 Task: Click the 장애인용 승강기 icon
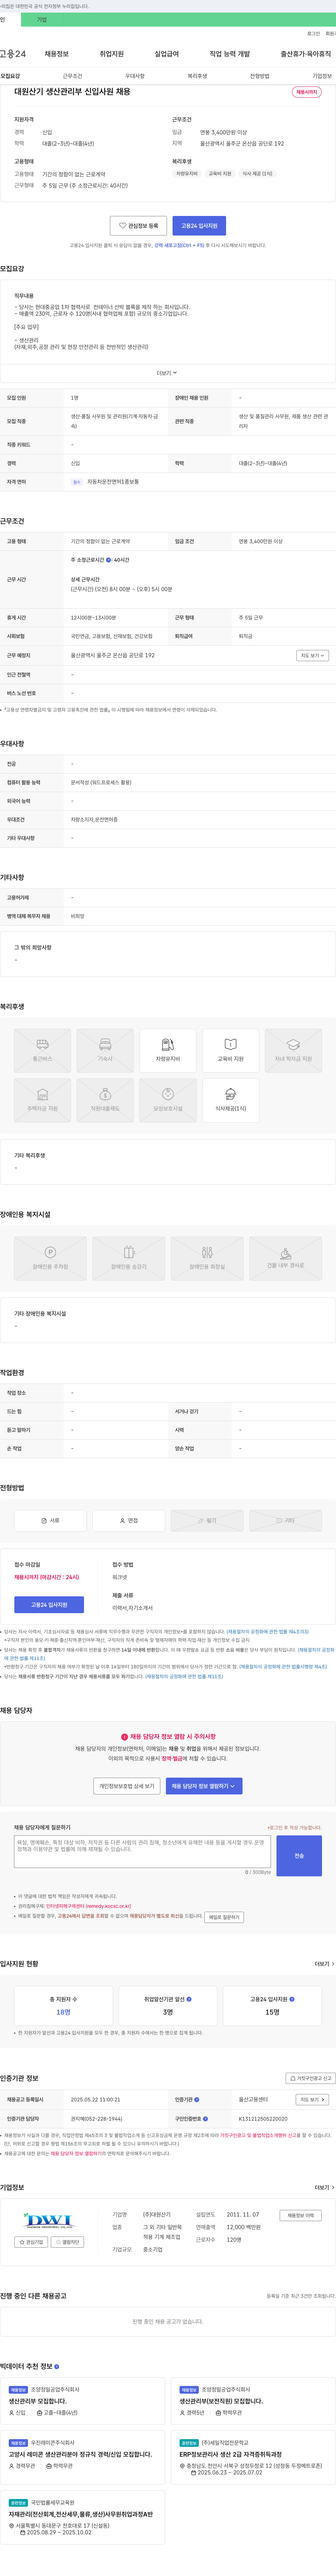pyautogui.click(x=129, y=1259)
